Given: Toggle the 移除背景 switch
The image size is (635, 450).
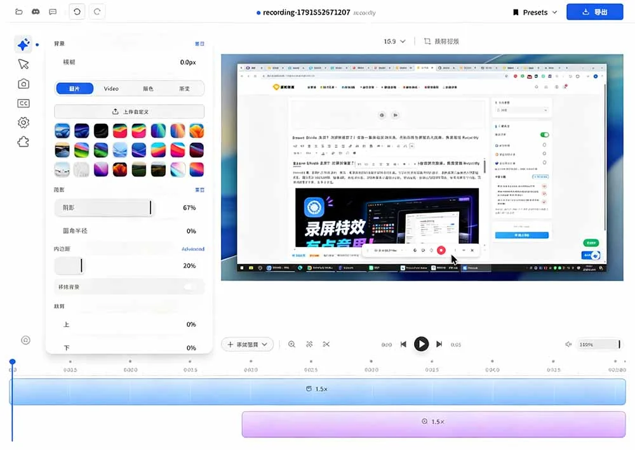Looking at the screenshot, I should click(x=190, y=287).
